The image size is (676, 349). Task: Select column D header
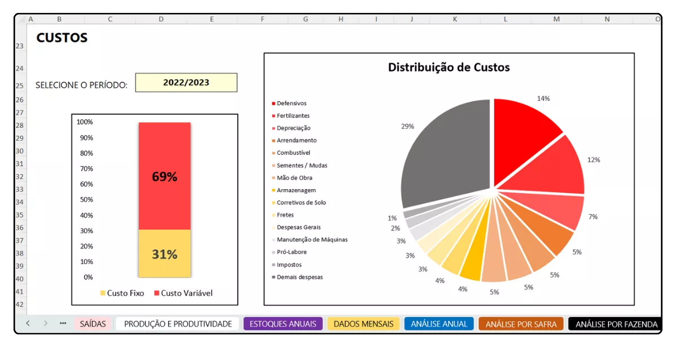click(161, 19)
